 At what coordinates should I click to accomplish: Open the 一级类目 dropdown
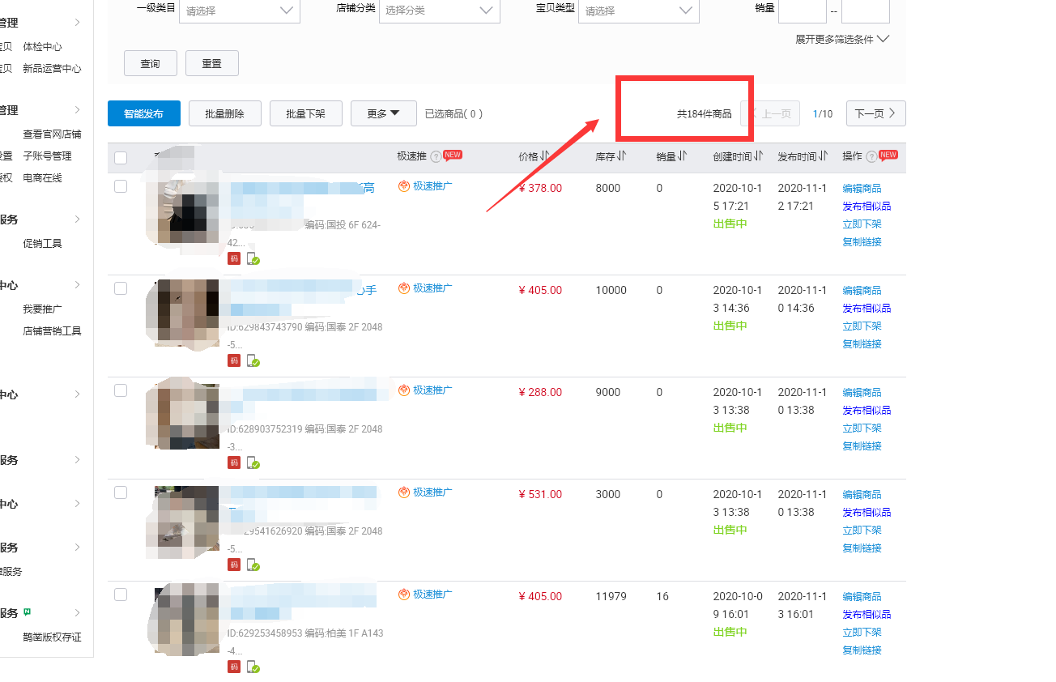coord(239,11)
